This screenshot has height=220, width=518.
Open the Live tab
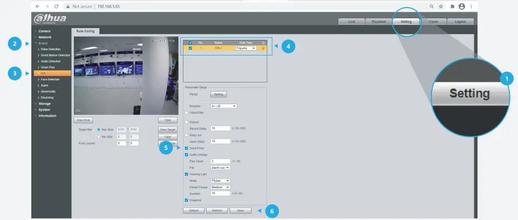tap(351, 22)
